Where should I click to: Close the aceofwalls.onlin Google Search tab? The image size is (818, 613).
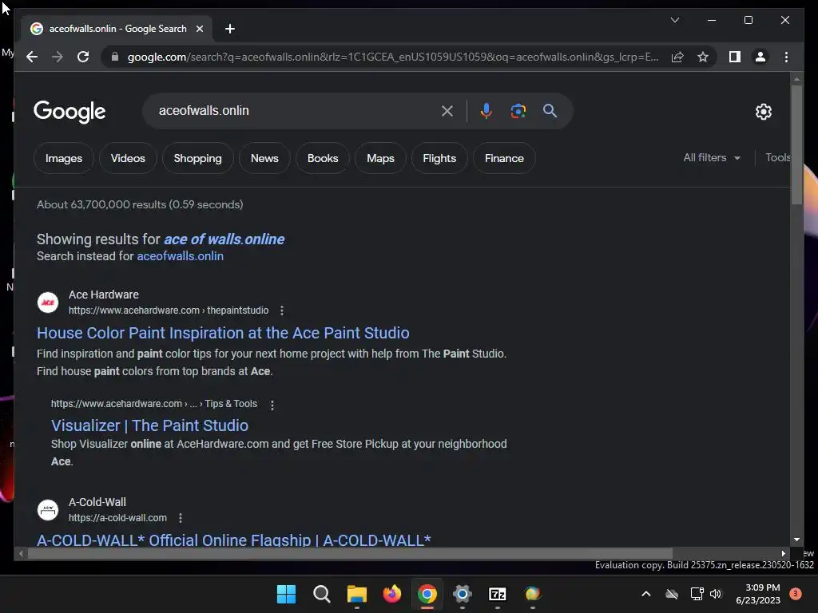click(199, 29)
